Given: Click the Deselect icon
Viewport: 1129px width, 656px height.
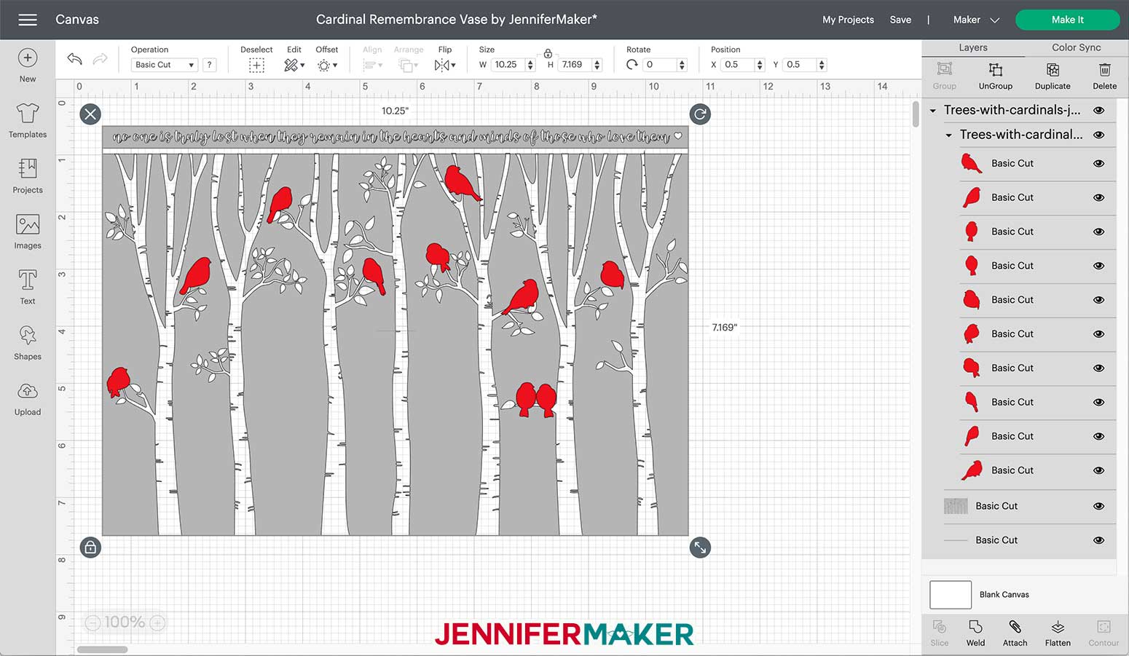Looking at the screenshot, I should [256, 66].
